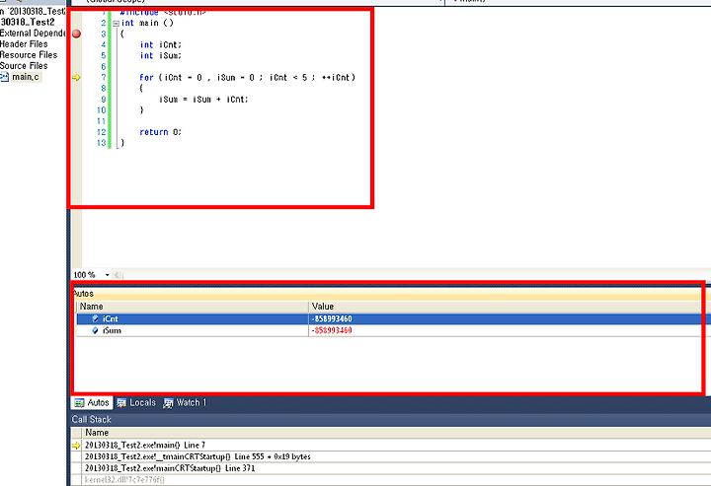The image size is (711, 486).
Task: Select the Resource Files folder
Action: point(29,55)
